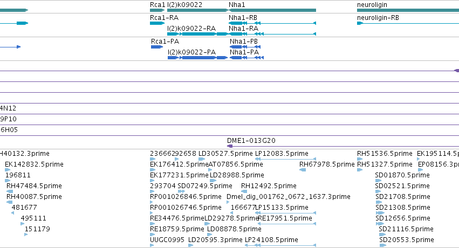Click the Nha1-RB transcript arrow glyph
Image resolution: width=459 pixels, height=248 pixels.
[x=272, y=23]
